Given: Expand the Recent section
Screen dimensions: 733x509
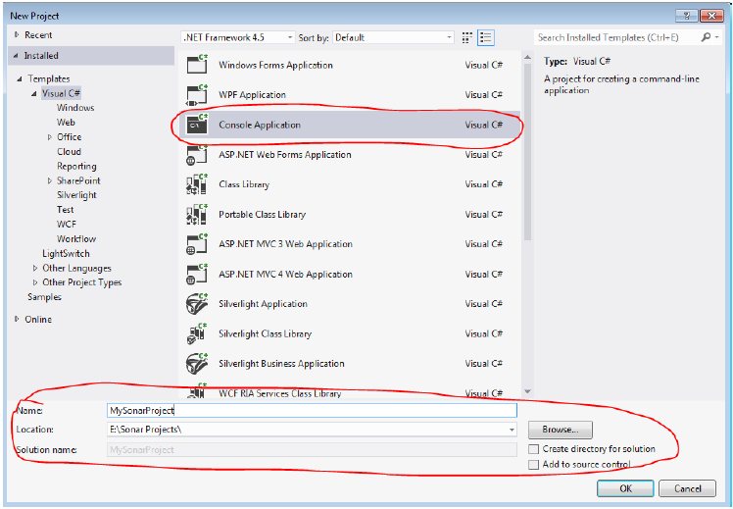Looking at the screenshot, I should (x=17, y=34).
